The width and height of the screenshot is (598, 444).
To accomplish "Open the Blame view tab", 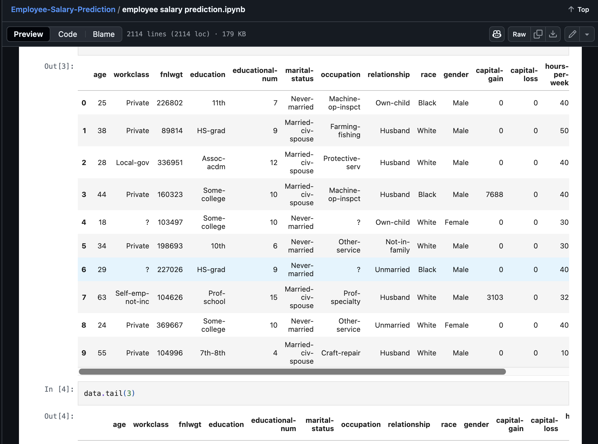I will pyautogui.click(x=104, y=34).
